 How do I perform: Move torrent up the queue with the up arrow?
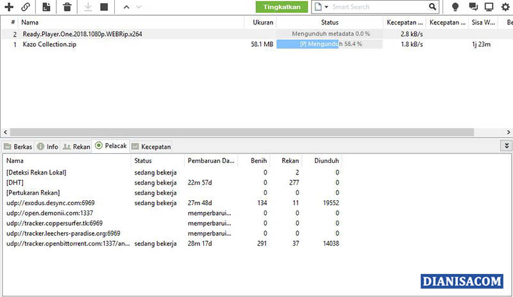pos(126,7)
